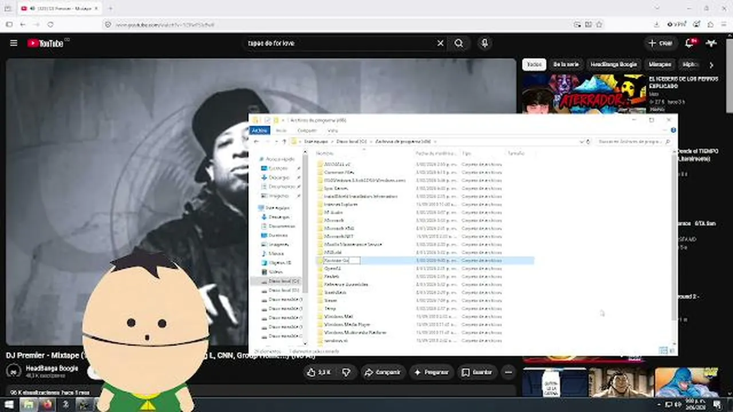Clear the YouTube search box text
The image size is (733, 412).
point(440,43)
